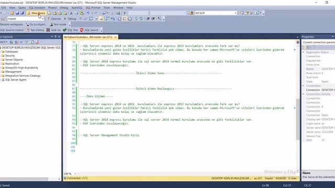Click the Object Explorer horizontal scrollbar

[x=24, y=179]
